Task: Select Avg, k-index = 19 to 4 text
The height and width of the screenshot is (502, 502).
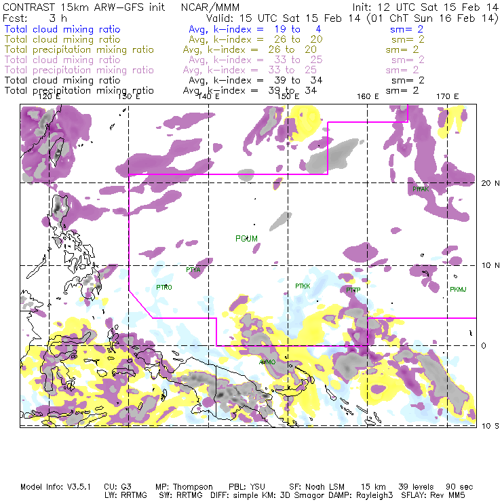Action: coord(255,29)
